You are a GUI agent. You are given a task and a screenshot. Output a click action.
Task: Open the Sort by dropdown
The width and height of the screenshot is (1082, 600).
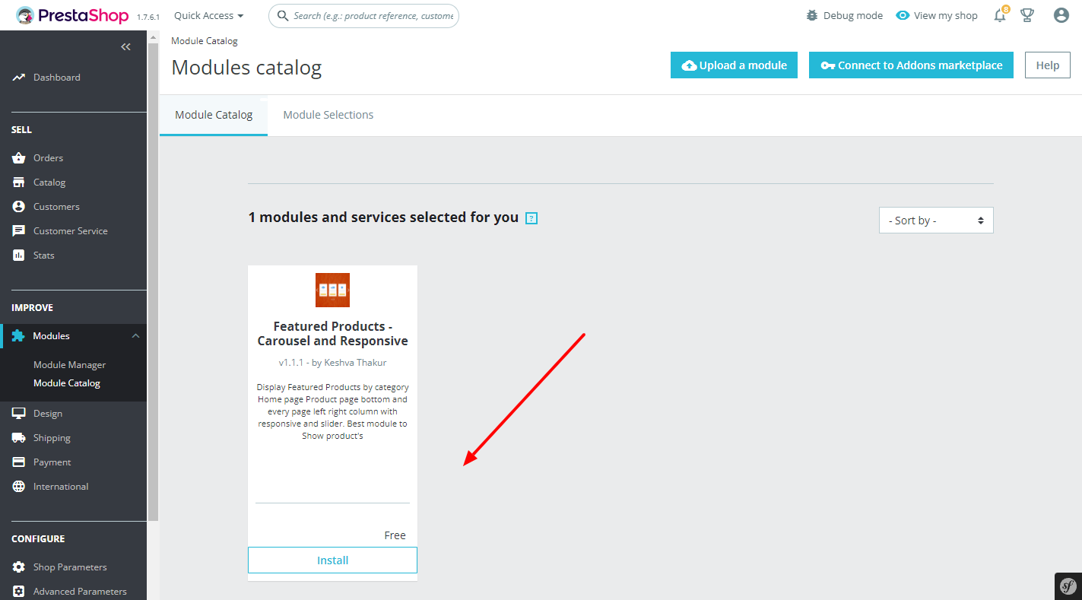936,221
